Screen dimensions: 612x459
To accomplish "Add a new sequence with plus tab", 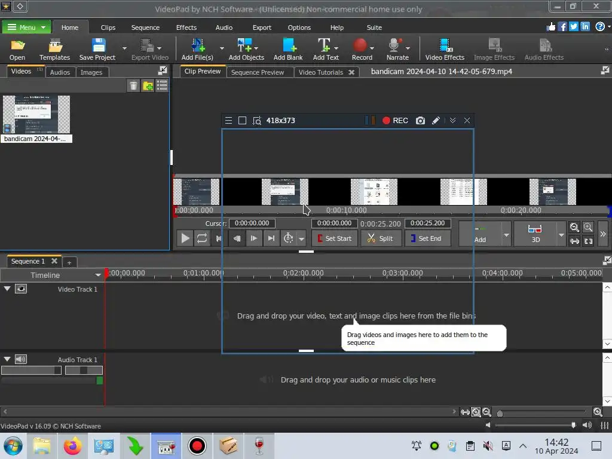I will point(69,263).
